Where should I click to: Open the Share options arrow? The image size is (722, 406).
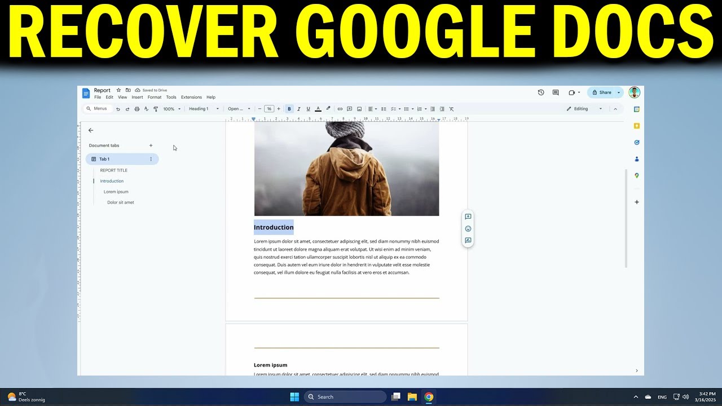(x=619, y=92)
